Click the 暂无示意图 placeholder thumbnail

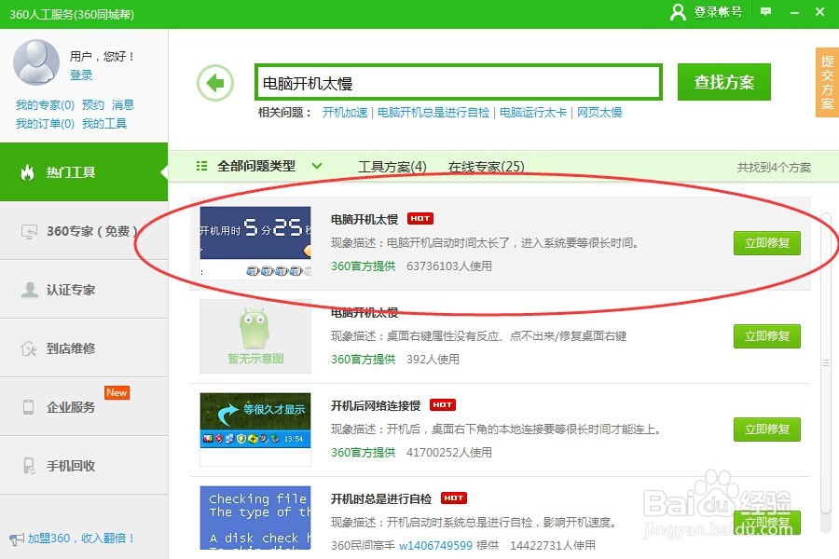click(x=255, y=336)
